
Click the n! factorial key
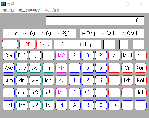coord(48,93)
